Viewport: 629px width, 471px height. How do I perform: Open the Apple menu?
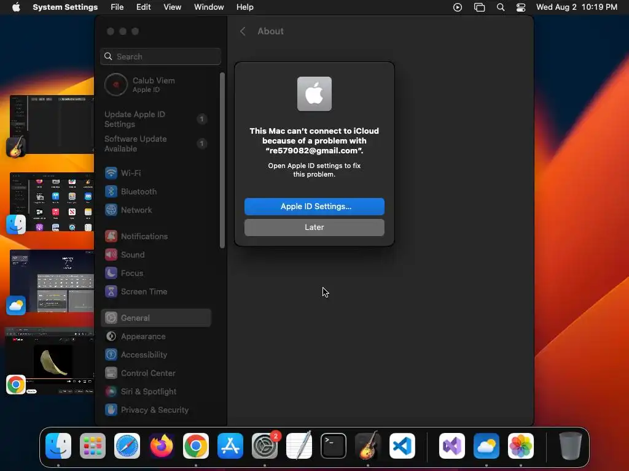[x=16, y=7]
